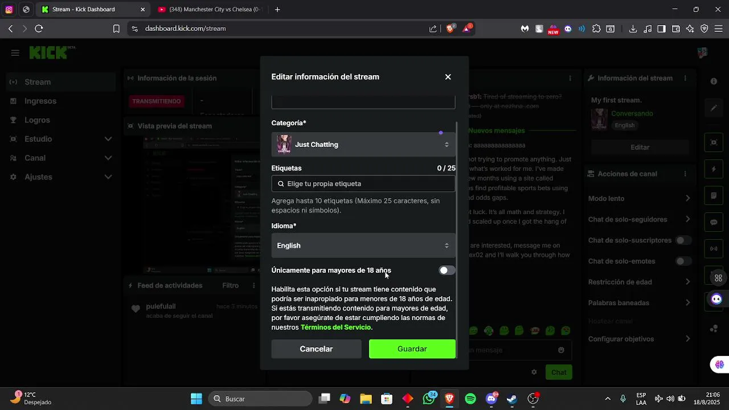Screen dimensions: 729x410
Task: Click the document icon in right sidebar
Action: (714, 196)
